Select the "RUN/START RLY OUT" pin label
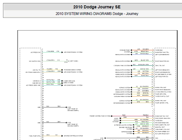The height and width of the screenshot is (140, 182). point(162,116)
